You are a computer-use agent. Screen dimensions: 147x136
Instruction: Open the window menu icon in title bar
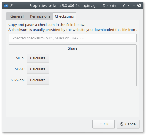[6, 6]
